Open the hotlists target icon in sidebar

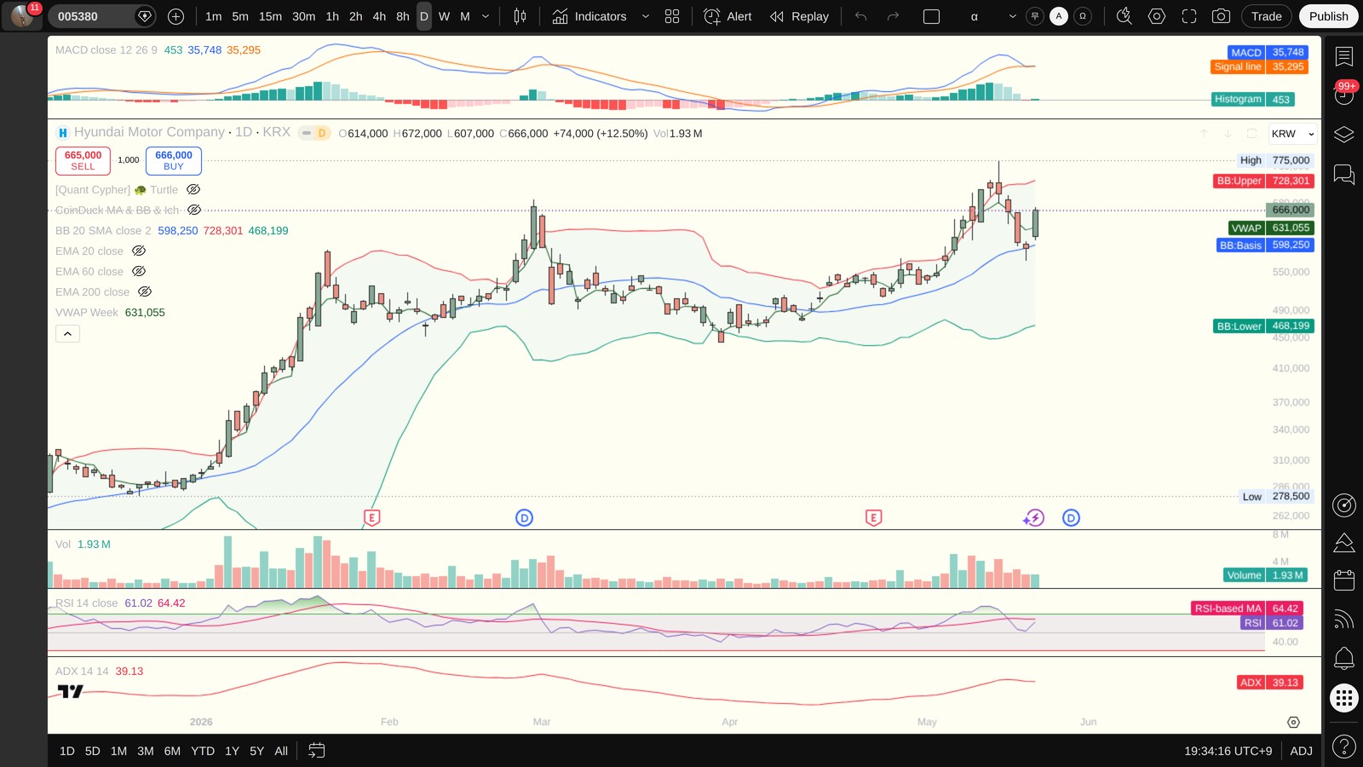coord(1344,505)
